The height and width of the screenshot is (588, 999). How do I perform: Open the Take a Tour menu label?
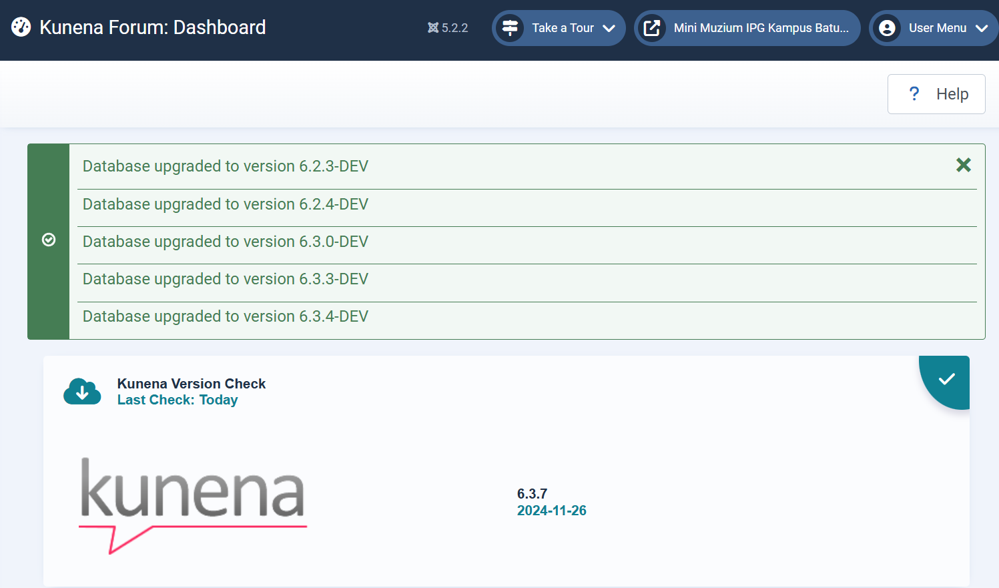click(563, 28)
